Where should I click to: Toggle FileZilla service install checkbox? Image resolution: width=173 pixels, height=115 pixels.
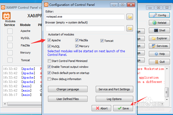(x=10, y=45)
